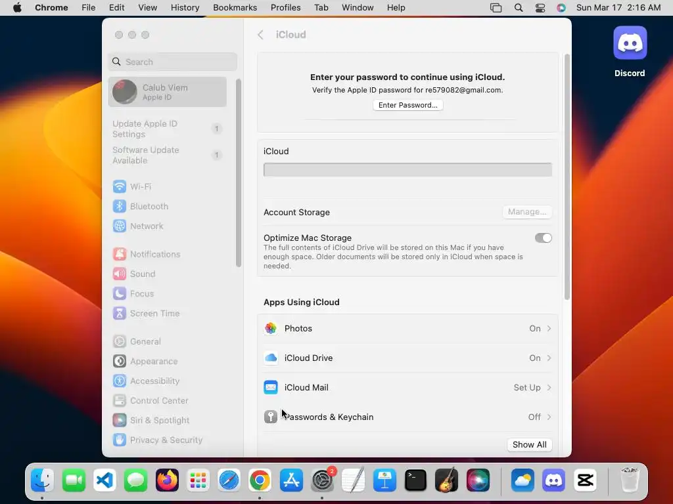Open the Profiles menu
This screenshot has height=504, width=673.
(x=285, y=8)
